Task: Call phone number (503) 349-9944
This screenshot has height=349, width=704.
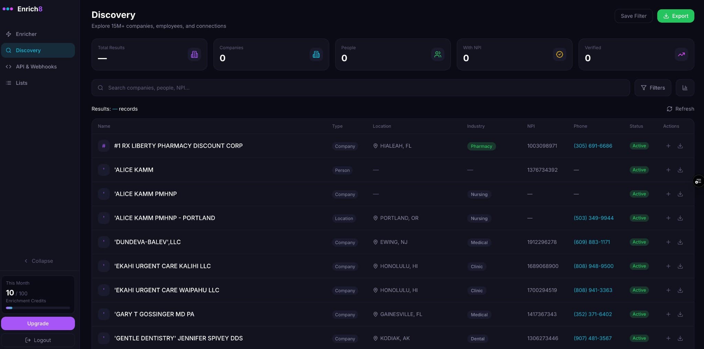Action: pyautogui.click(x=593, y=218)
